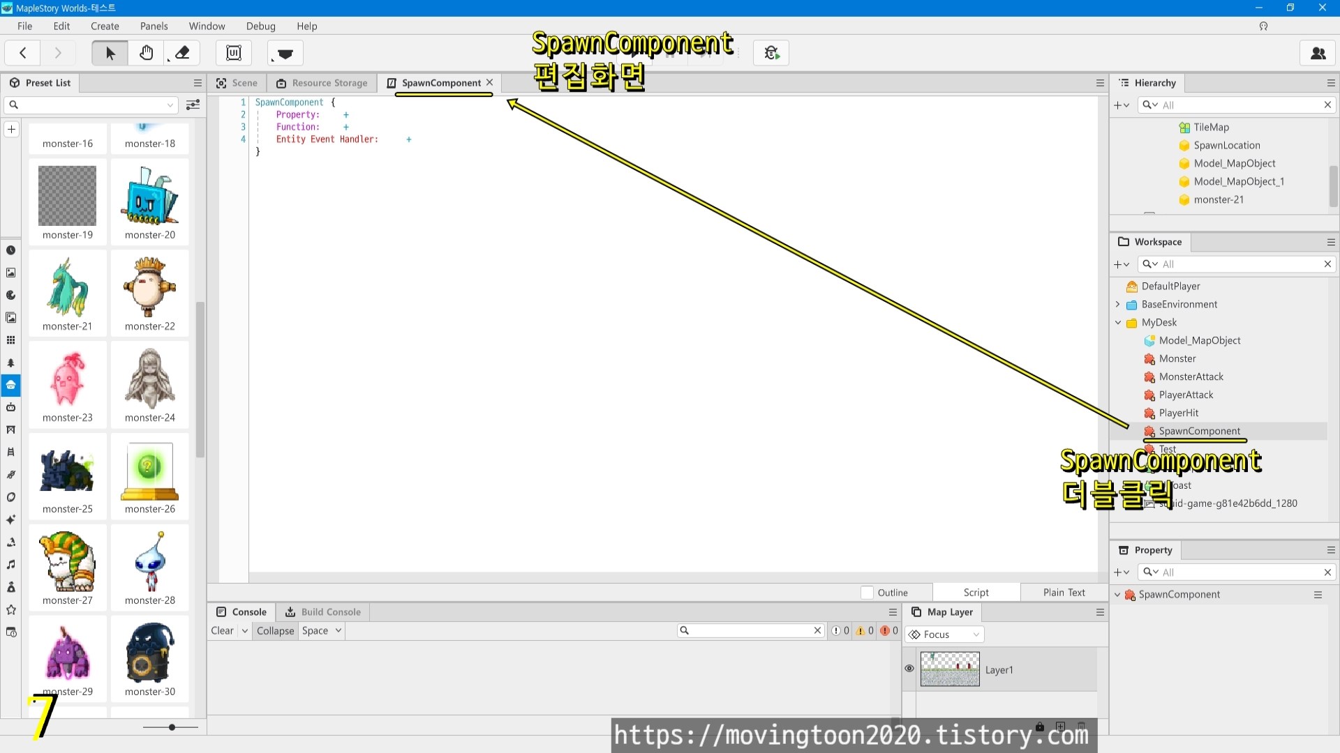1340x753 pixels.
Task: Collapse the MyDesk folder
Action: click(1118, 323)
